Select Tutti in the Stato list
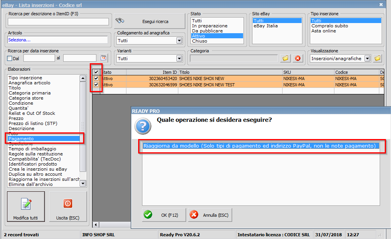This screenshot has height=239, width=391. (217, 21)
